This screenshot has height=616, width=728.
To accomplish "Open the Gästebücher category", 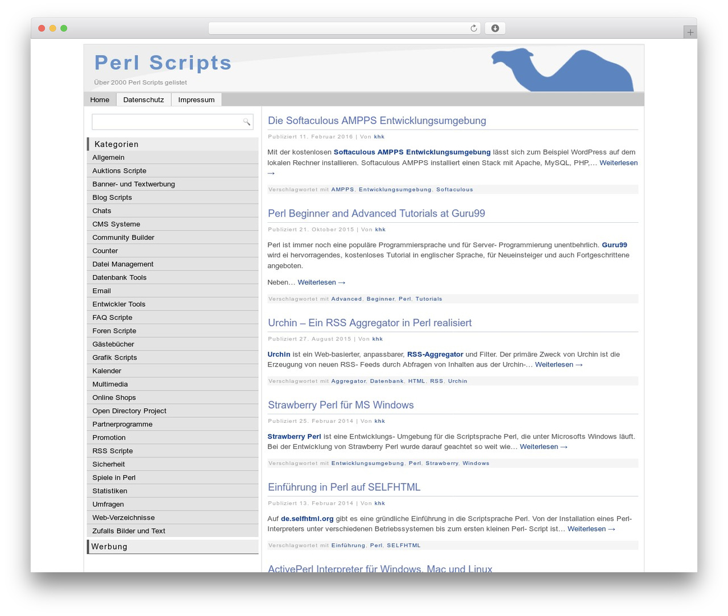I will [173, 344].
